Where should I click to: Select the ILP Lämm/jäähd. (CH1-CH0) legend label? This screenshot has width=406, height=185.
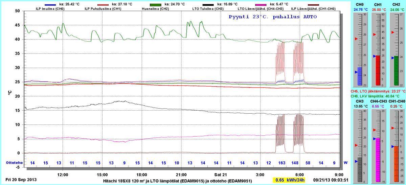(313, 9)
